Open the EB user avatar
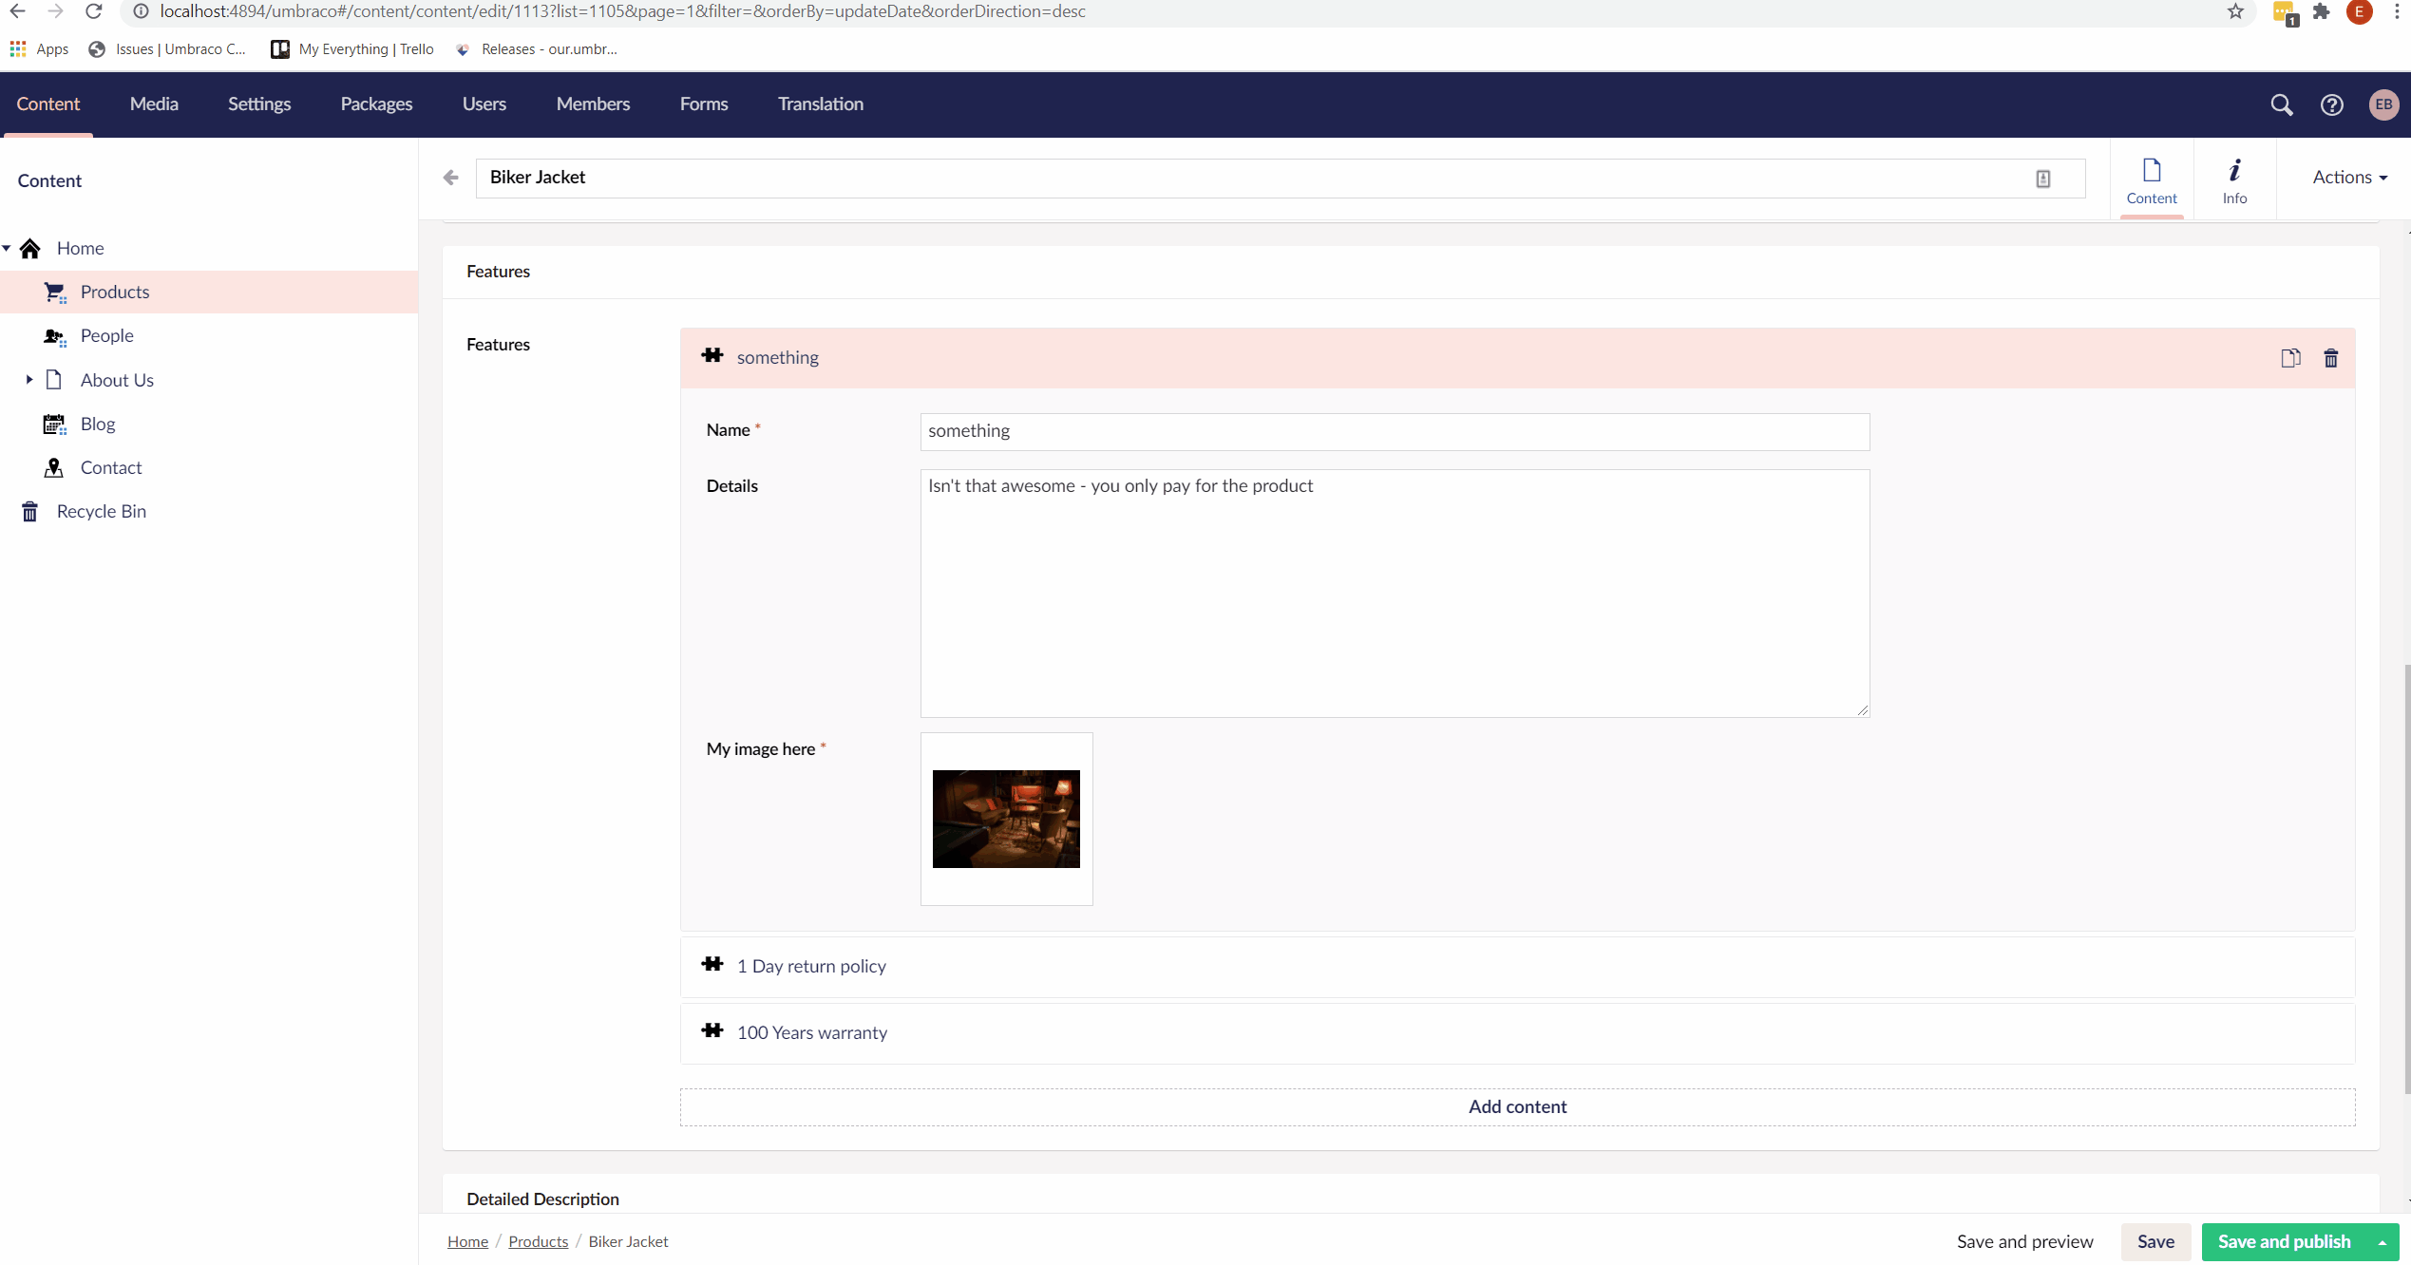2411x1265 pixels. click(x=2383, y=104)
